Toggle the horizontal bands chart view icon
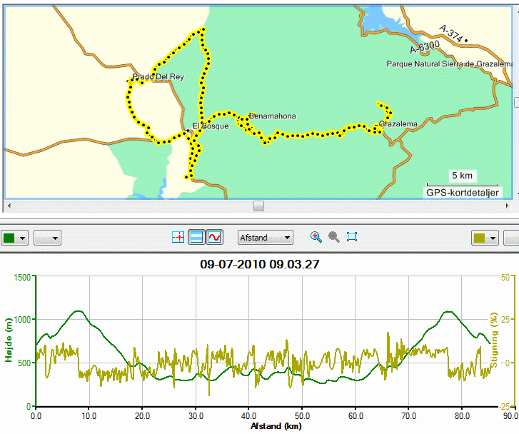Viewport: 519px width, 434px height. pos(196,237)
